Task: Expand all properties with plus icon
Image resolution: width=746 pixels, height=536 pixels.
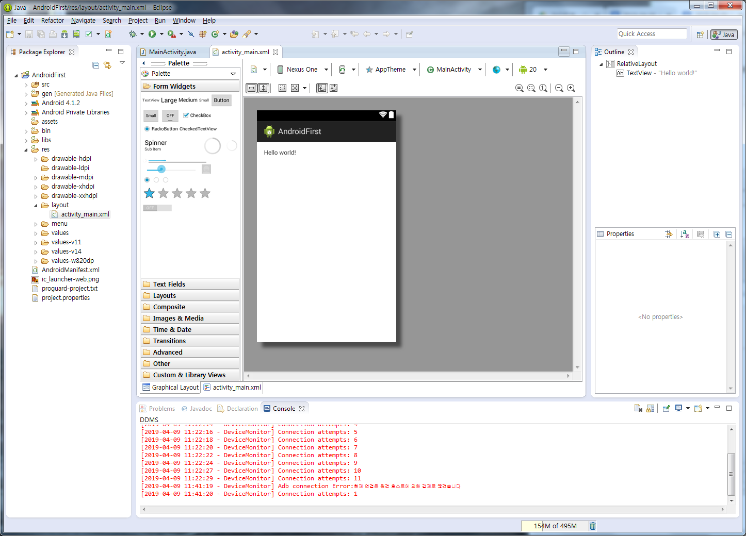Action: point(717,234)
